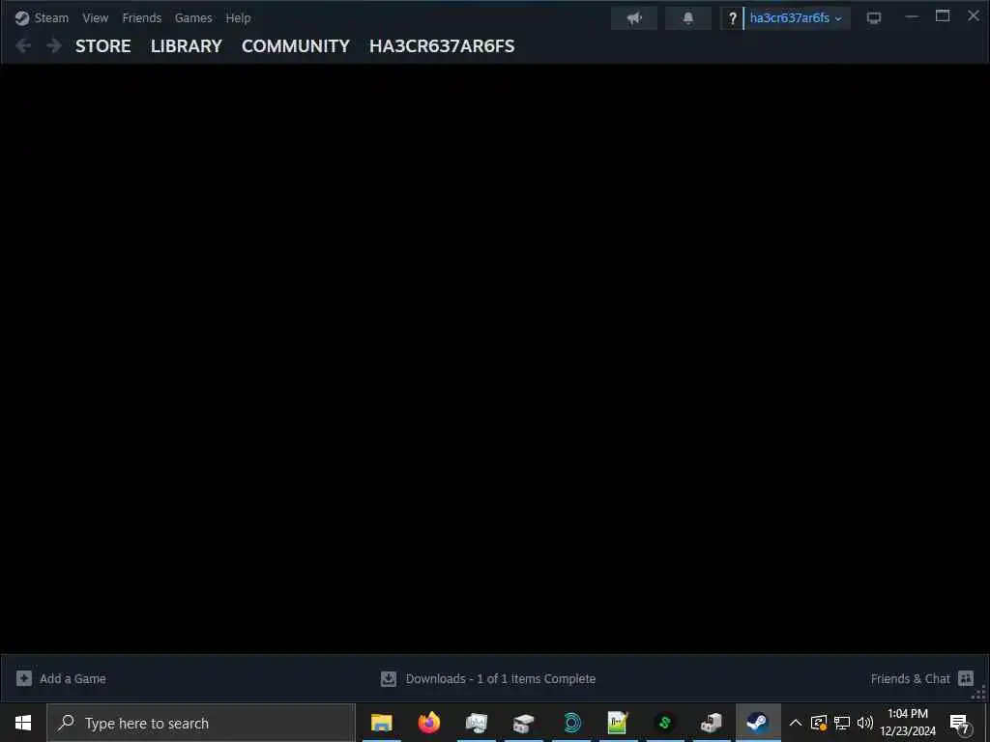The height and width of the screenshot is (742, 990).
Task: Click the 1:04 PM clock and date
Action: coord(908,723)
